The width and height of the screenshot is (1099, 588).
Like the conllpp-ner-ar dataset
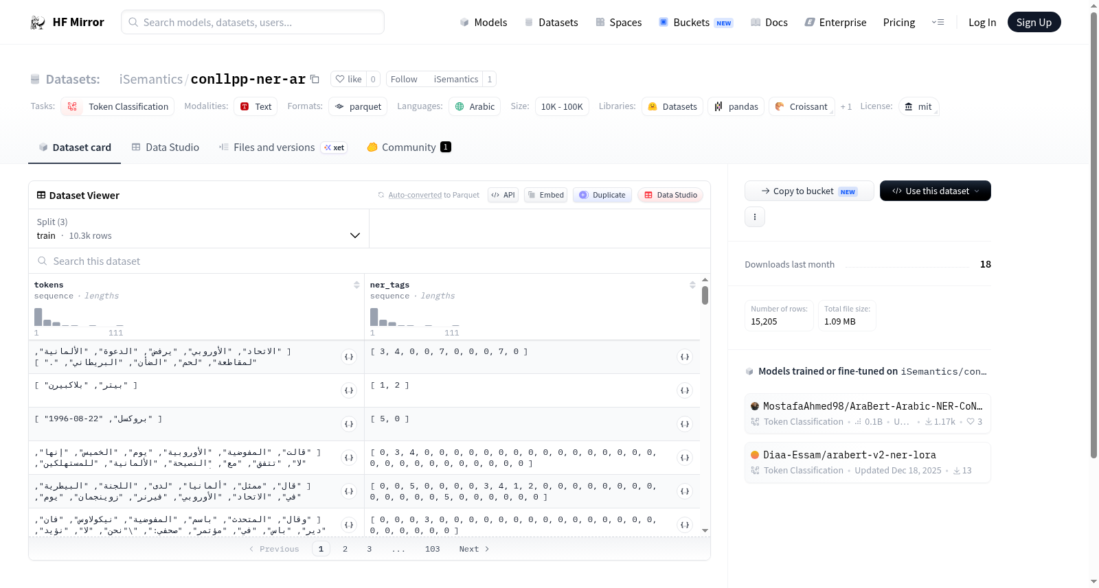[x=348, y=79]
